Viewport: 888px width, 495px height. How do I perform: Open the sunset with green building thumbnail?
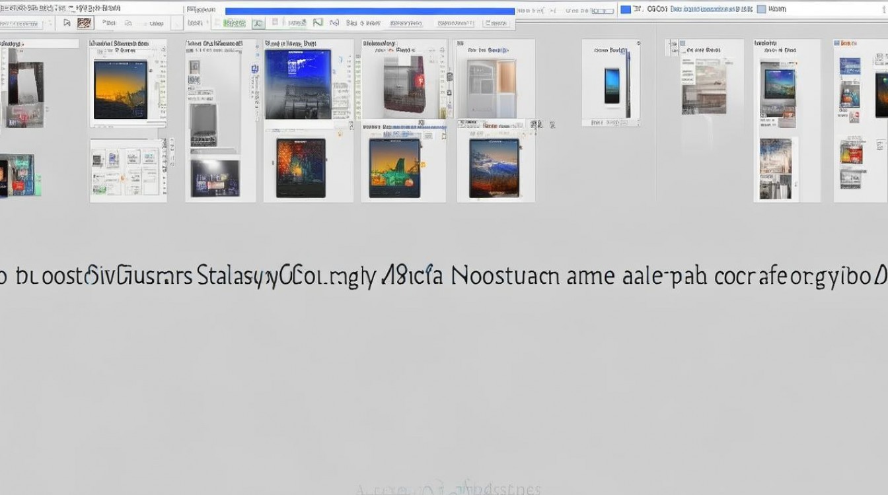tap(395, 168)
